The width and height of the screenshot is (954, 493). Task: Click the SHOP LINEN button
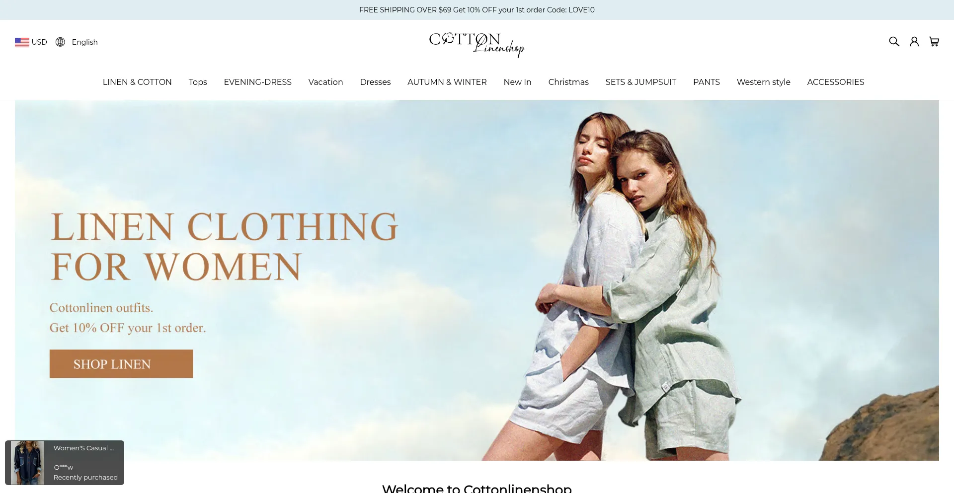pos(121,364)
